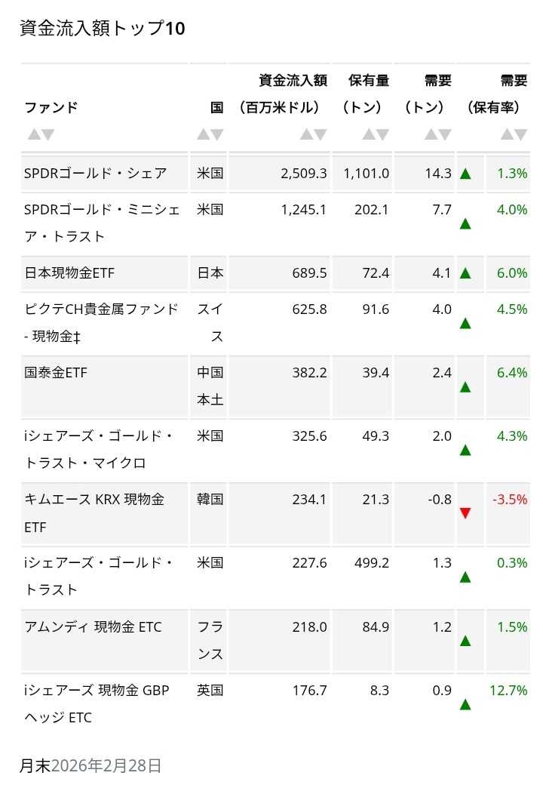
Task: Click the 月末2026年2月28日 date text
Action: pos(90,765)
